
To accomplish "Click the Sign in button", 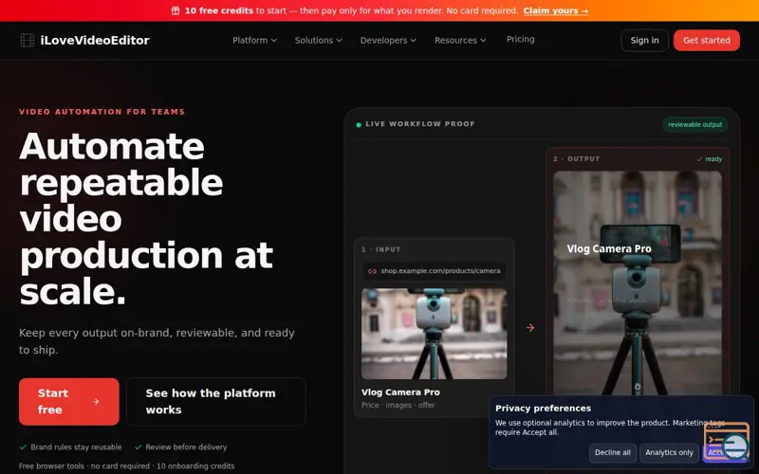I will coord(644,41).
